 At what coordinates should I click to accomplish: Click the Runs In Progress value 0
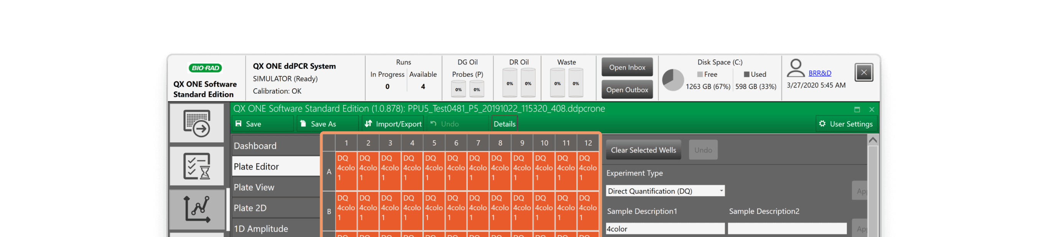click(387, 86)
